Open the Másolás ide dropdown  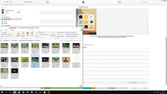23,34
